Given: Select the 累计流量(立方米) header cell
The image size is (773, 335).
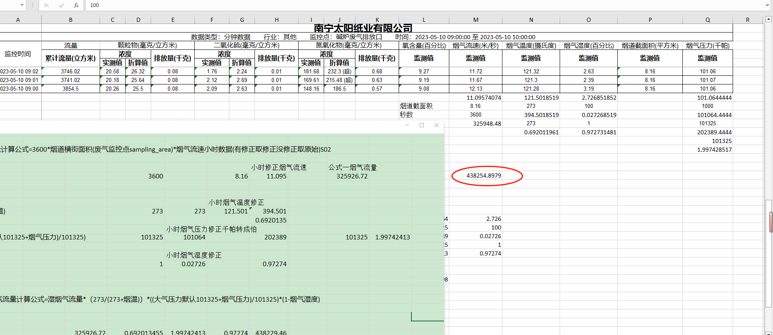Looking at the screenshot, I should 71,58.
